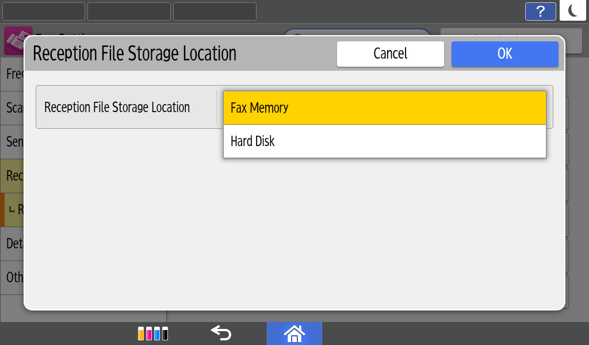Check the toner level indicator icon
The height and width of the screenshot is (345, 589).
pos(153,333)
